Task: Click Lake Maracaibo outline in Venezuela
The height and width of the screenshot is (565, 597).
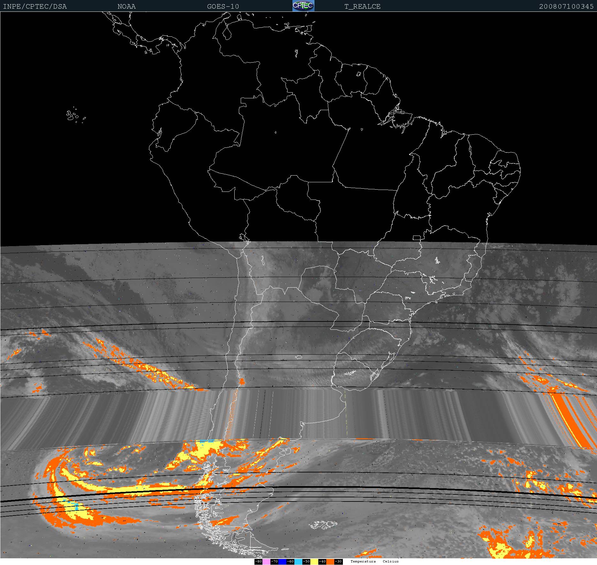Action: pos(227,32)
